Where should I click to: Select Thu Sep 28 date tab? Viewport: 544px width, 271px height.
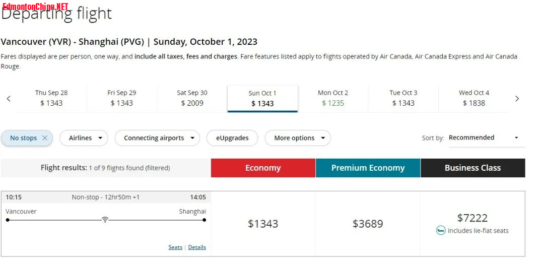[51, 98]
